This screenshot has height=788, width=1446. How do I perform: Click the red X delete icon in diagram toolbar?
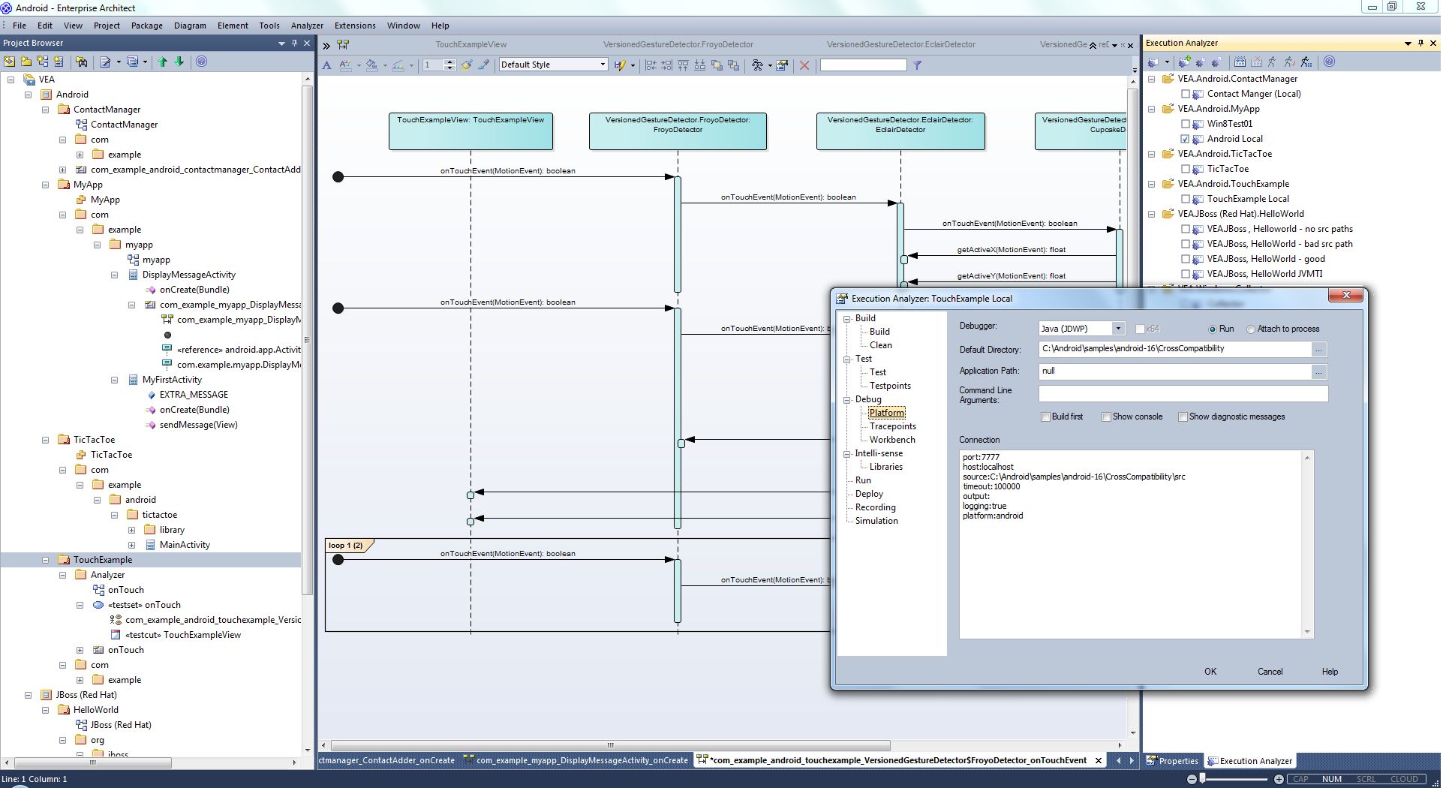[x=804, y=65]
